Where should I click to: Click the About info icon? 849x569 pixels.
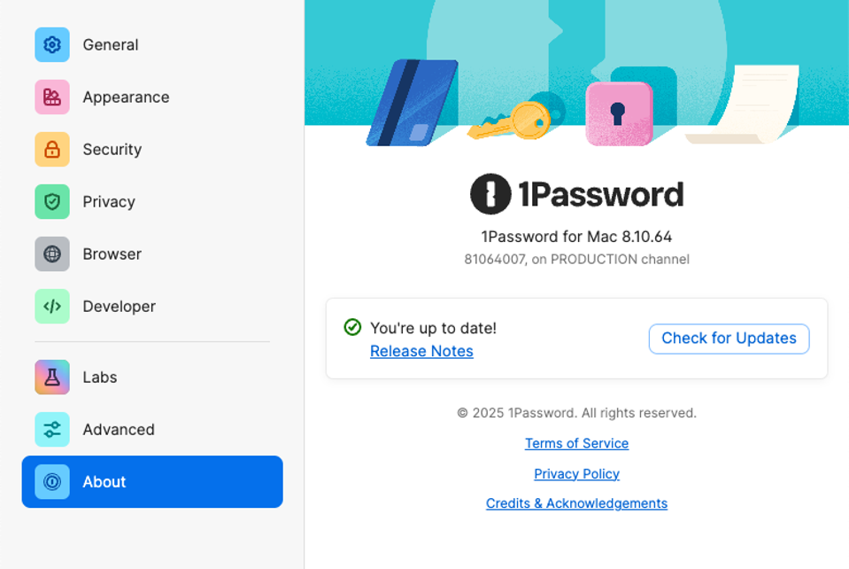coord(51,481)
